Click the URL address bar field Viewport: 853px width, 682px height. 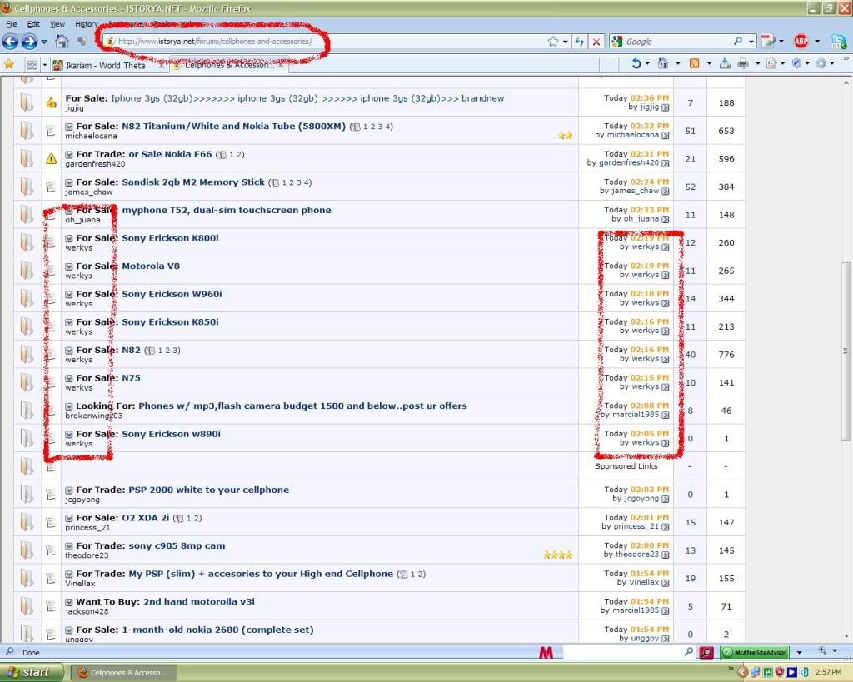(325, 42)
